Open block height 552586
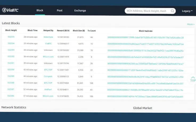 click(x=11, y=96)
